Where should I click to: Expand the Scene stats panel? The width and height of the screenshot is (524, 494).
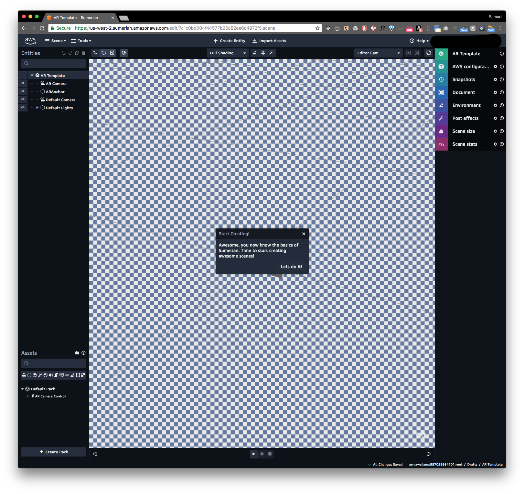tap(465, 144)
